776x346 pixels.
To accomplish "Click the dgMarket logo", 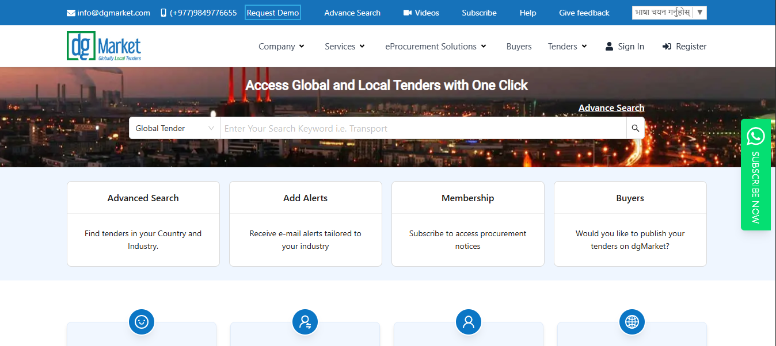I will point(104,46).
